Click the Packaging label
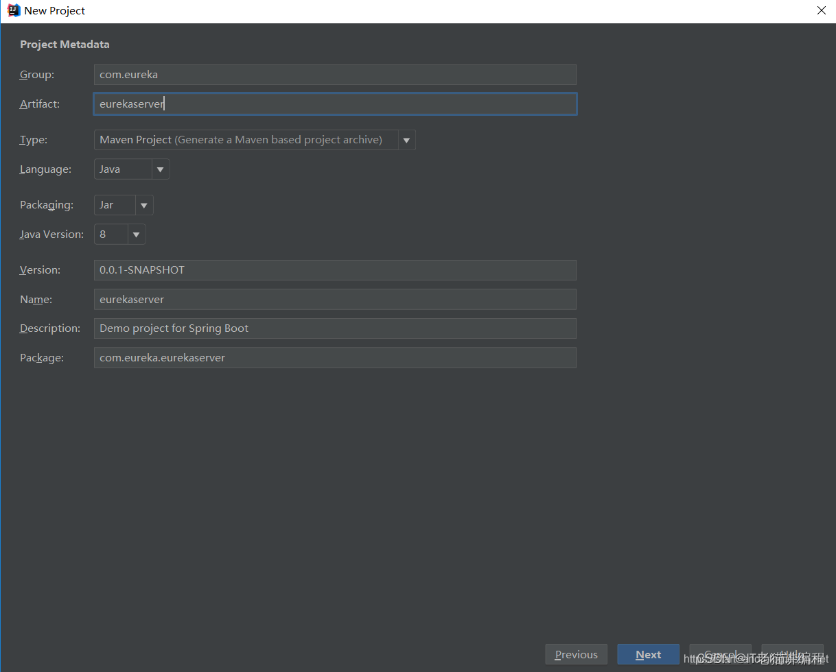The image size is (836, 672). coord(47,205)
